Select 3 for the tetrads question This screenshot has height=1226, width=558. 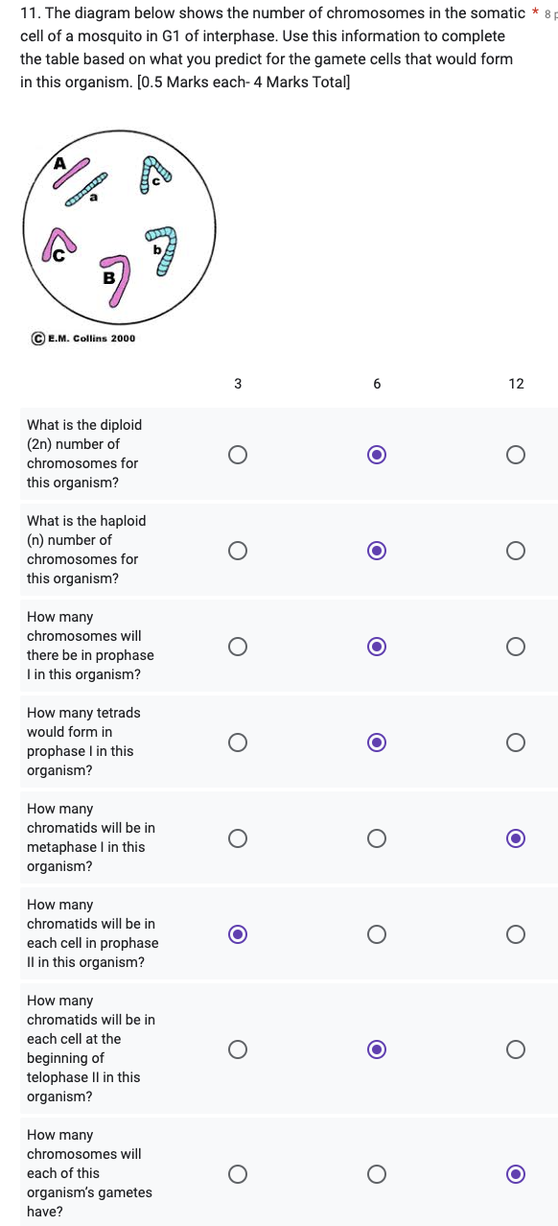(238, 743)
